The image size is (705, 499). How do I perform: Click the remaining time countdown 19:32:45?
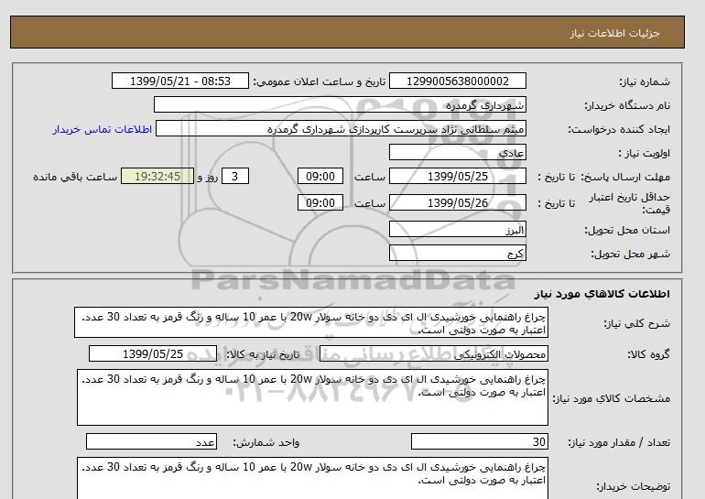(x=157, y=176)
